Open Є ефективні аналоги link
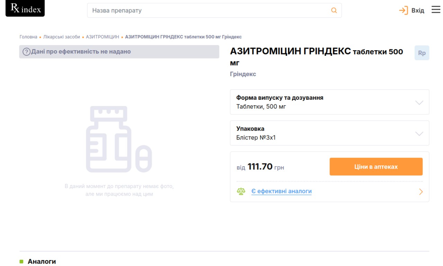This screenshot has height=266, width=443. coord(281,191)
